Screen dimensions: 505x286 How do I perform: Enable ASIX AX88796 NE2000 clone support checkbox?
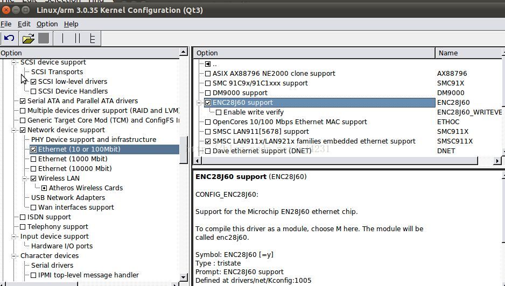pos(208,74)
